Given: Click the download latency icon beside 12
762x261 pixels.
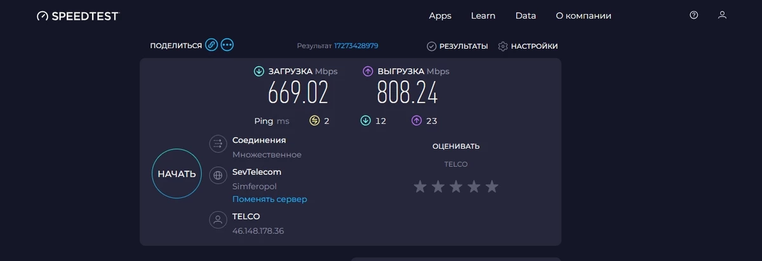Looking at the screenshot, I should click(366, 120).
